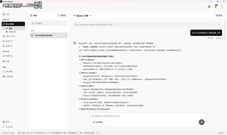Click the chat panel vertical scrollbar

pyautogui.click(x=225, y=30)
